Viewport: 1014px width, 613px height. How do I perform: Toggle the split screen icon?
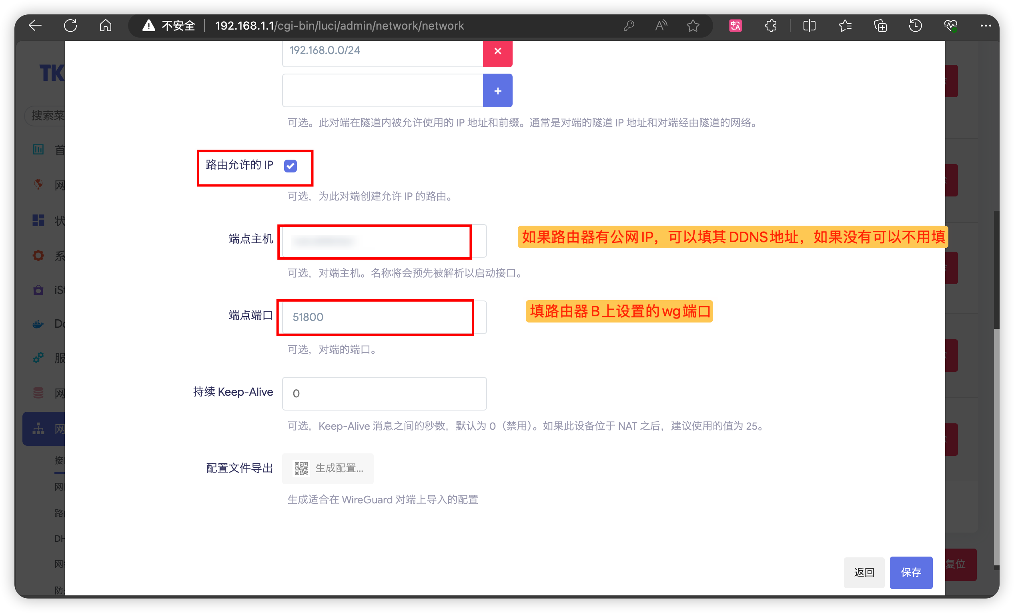pos(809,26)
